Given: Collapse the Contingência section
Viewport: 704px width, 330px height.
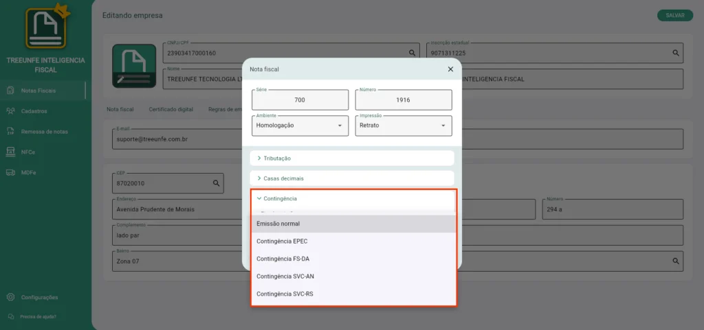Looking at the screenshot, I should click(x=352, y=198).
